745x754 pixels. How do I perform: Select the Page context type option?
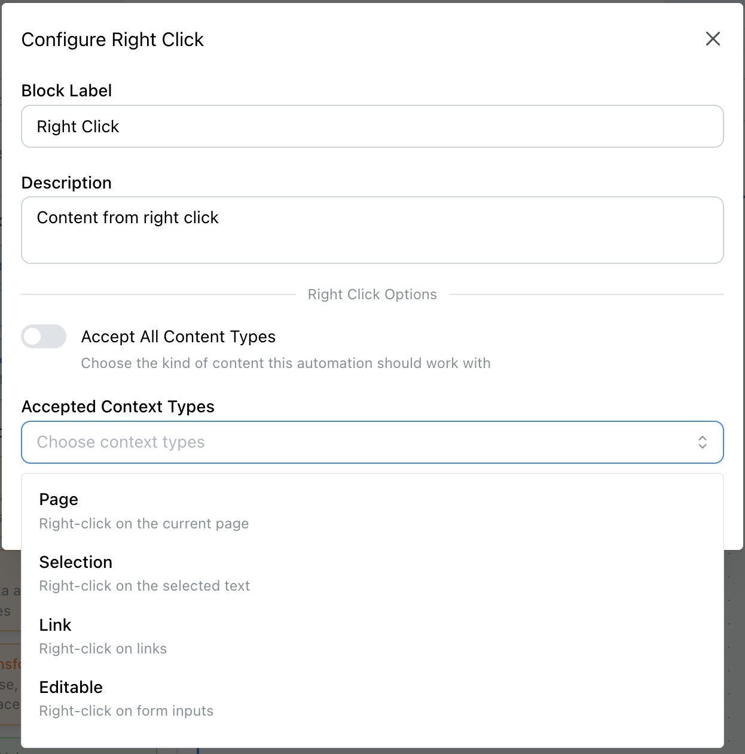[59, 500]
